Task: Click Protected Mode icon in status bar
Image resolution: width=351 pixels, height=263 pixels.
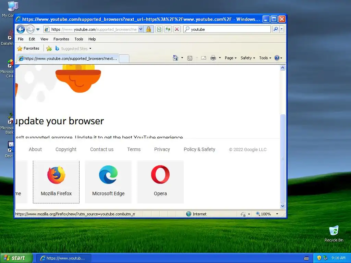Action: coord(243,214)
